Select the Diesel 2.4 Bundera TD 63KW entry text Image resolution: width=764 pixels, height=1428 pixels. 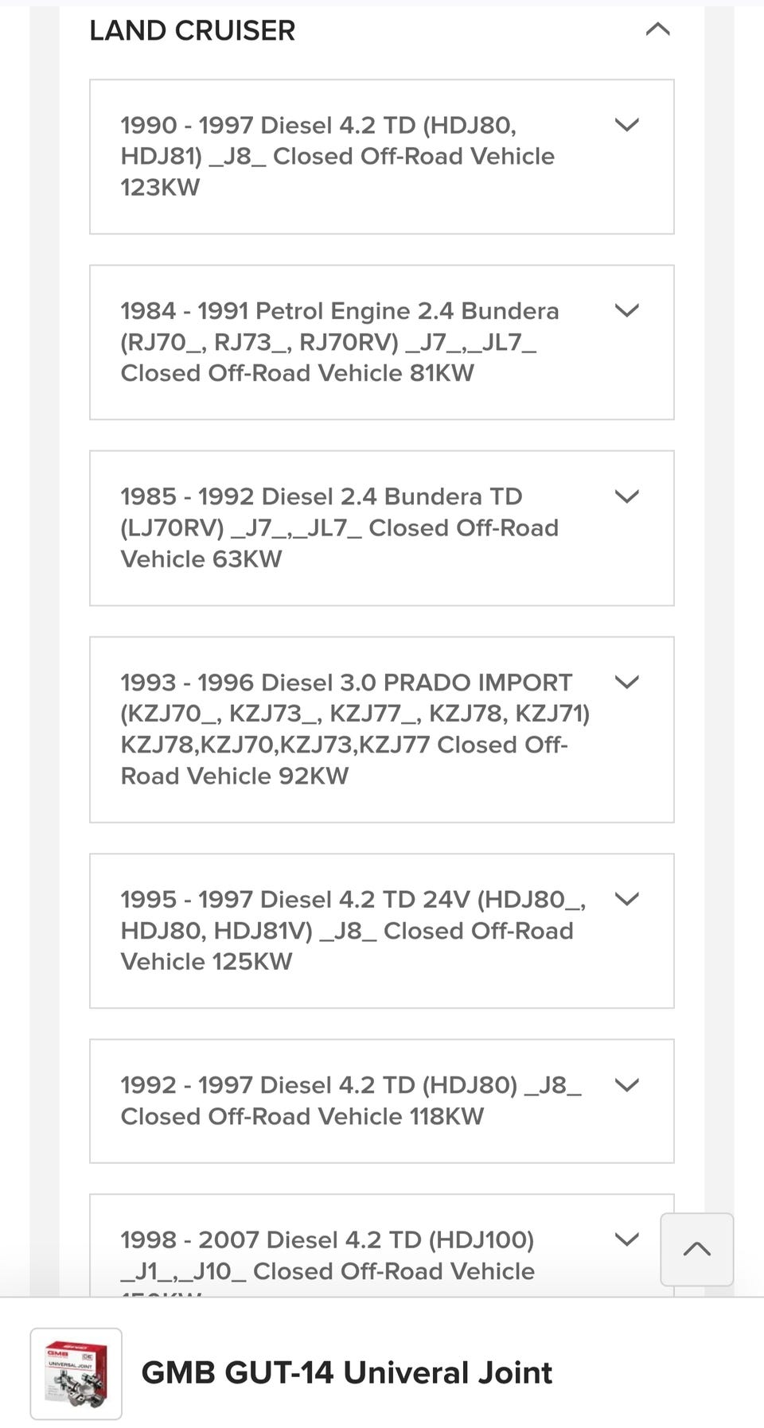click(x=340, y=527)
